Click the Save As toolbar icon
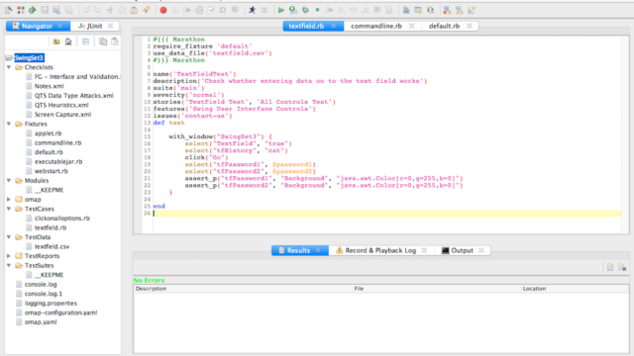 tap(57, 10)
